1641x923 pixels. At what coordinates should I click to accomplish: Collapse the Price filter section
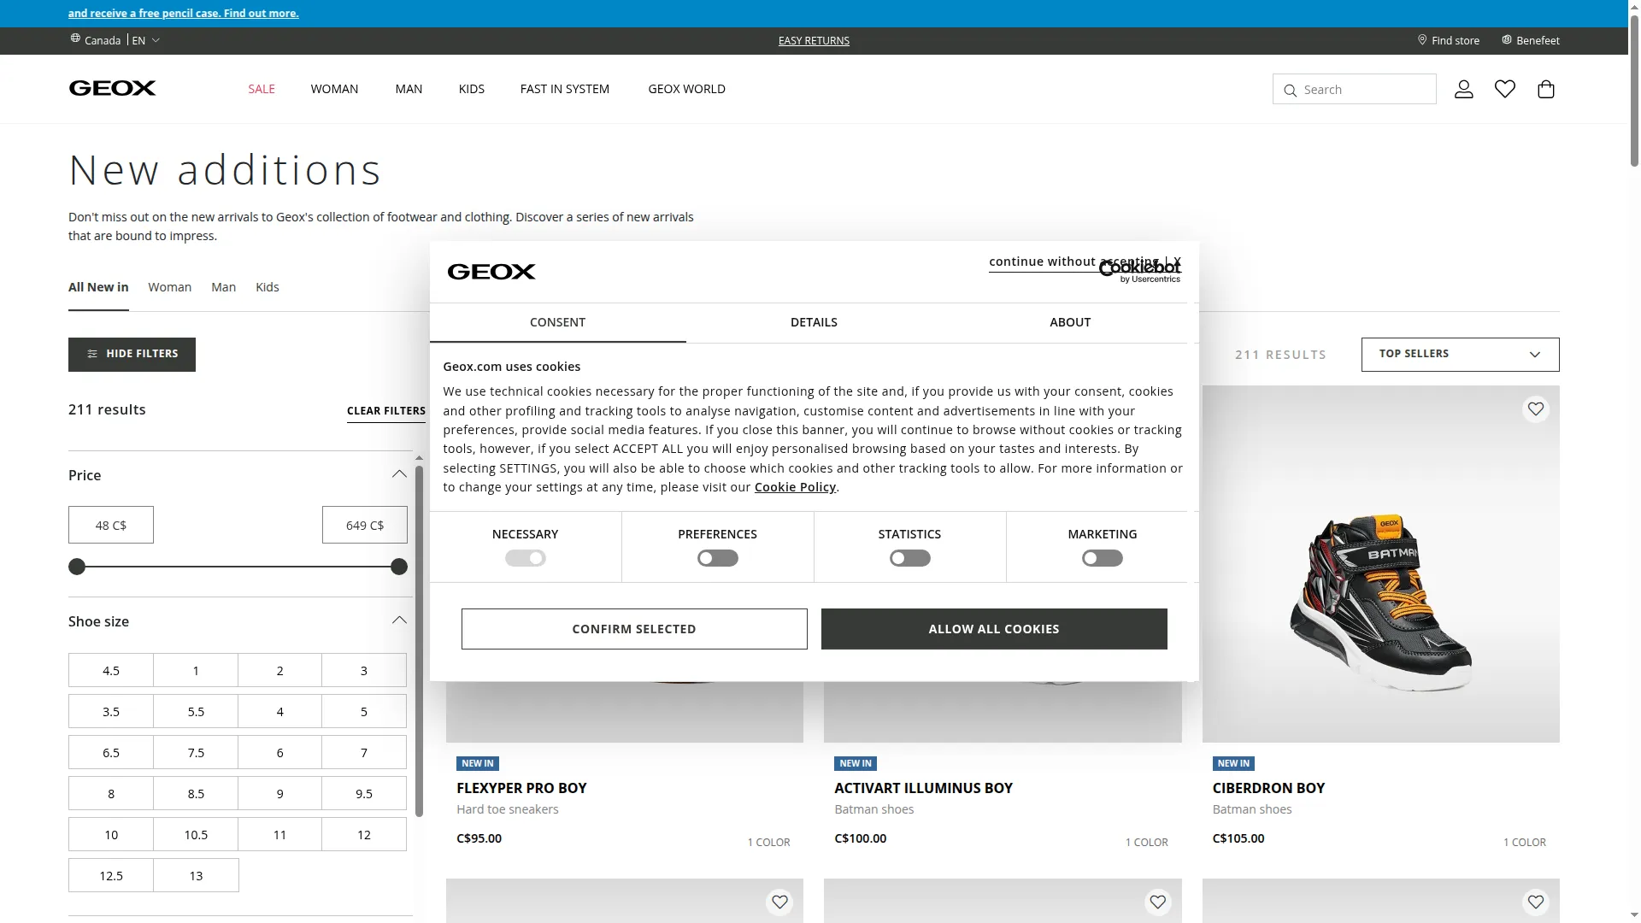[x=399, y=474]
